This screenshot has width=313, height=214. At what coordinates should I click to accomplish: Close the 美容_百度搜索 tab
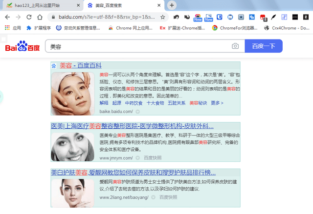(x=159, y=5)
